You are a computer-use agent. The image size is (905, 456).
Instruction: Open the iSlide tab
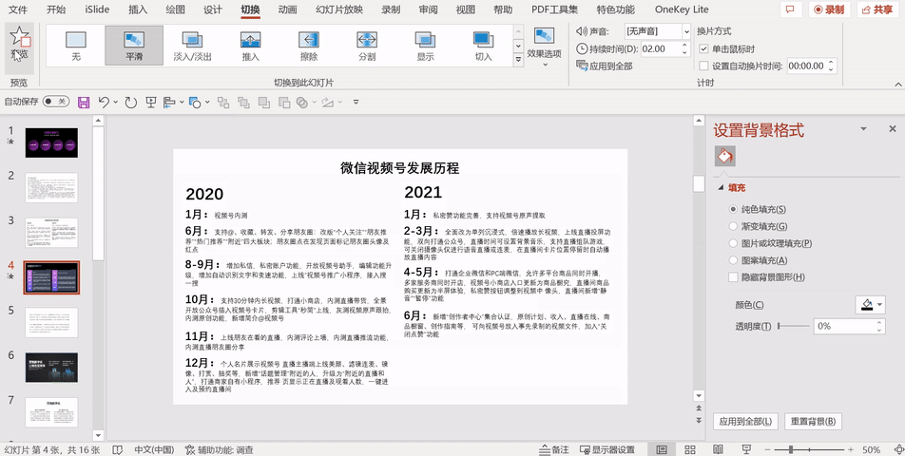[x=97, y=9]
